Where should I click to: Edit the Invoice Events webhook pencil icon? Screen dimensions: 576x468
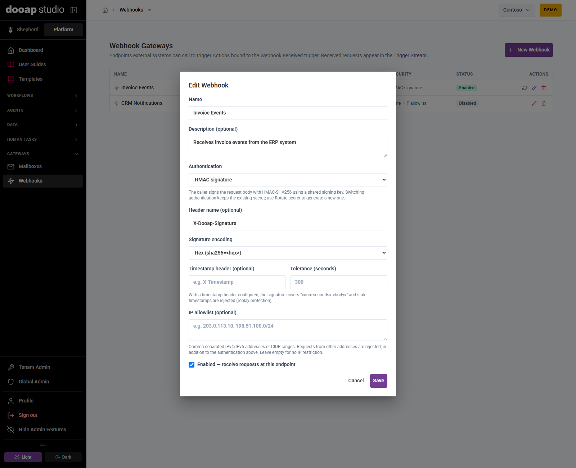[x=534, y=88]
